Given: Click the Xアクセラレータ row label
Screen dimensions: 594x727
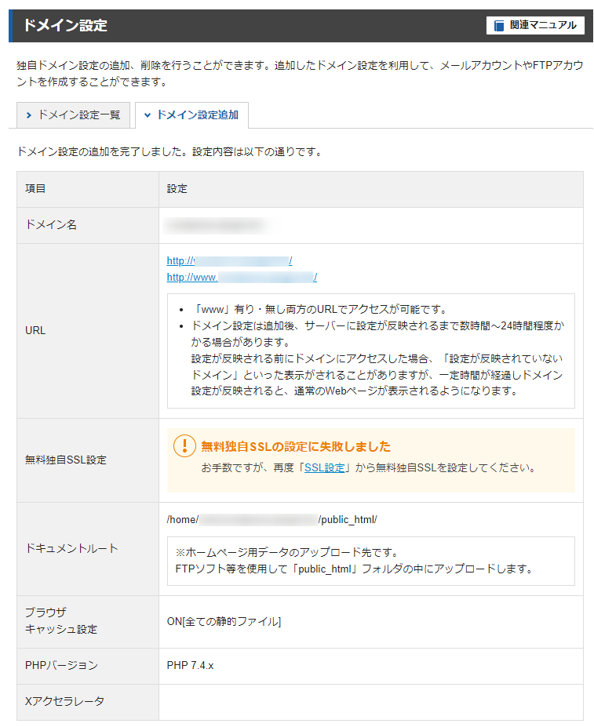Looking at the screenshot, I should click(64, 701).
